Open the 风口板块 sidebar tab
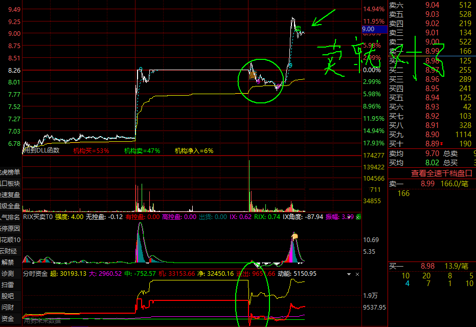 click(10, 184)
